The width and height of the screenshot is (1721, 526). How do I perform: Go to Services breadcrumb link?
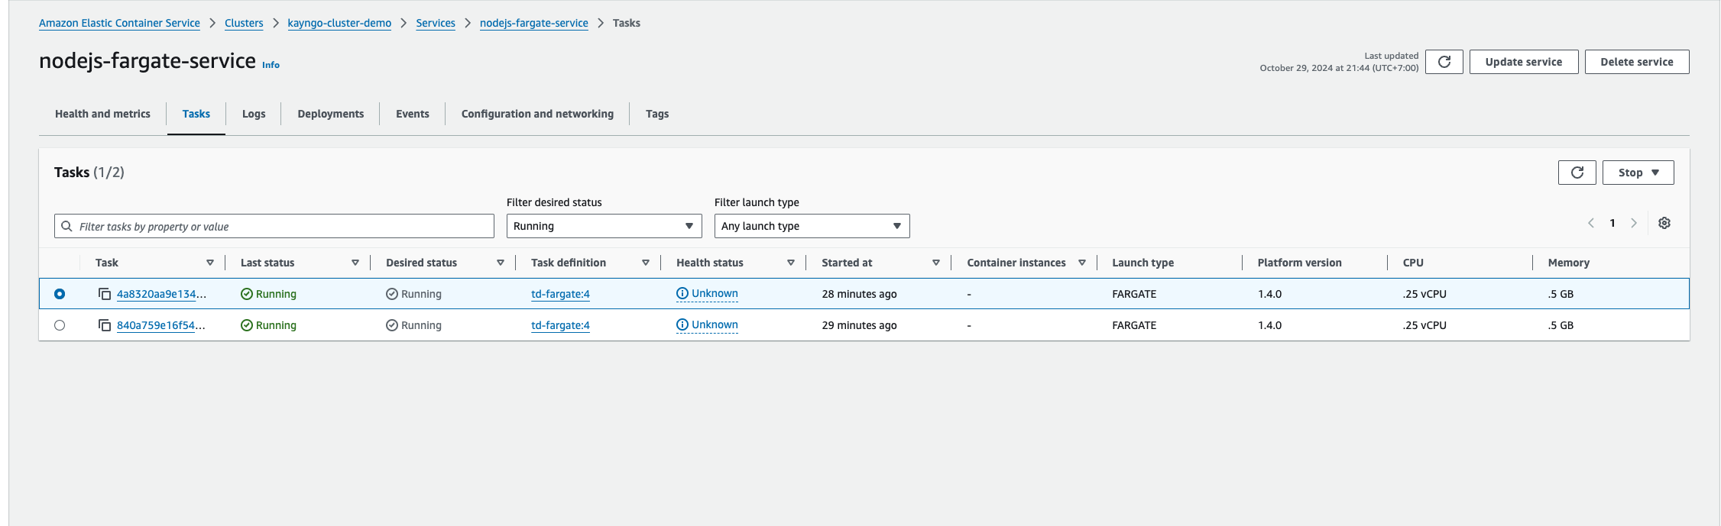(436, 23)
